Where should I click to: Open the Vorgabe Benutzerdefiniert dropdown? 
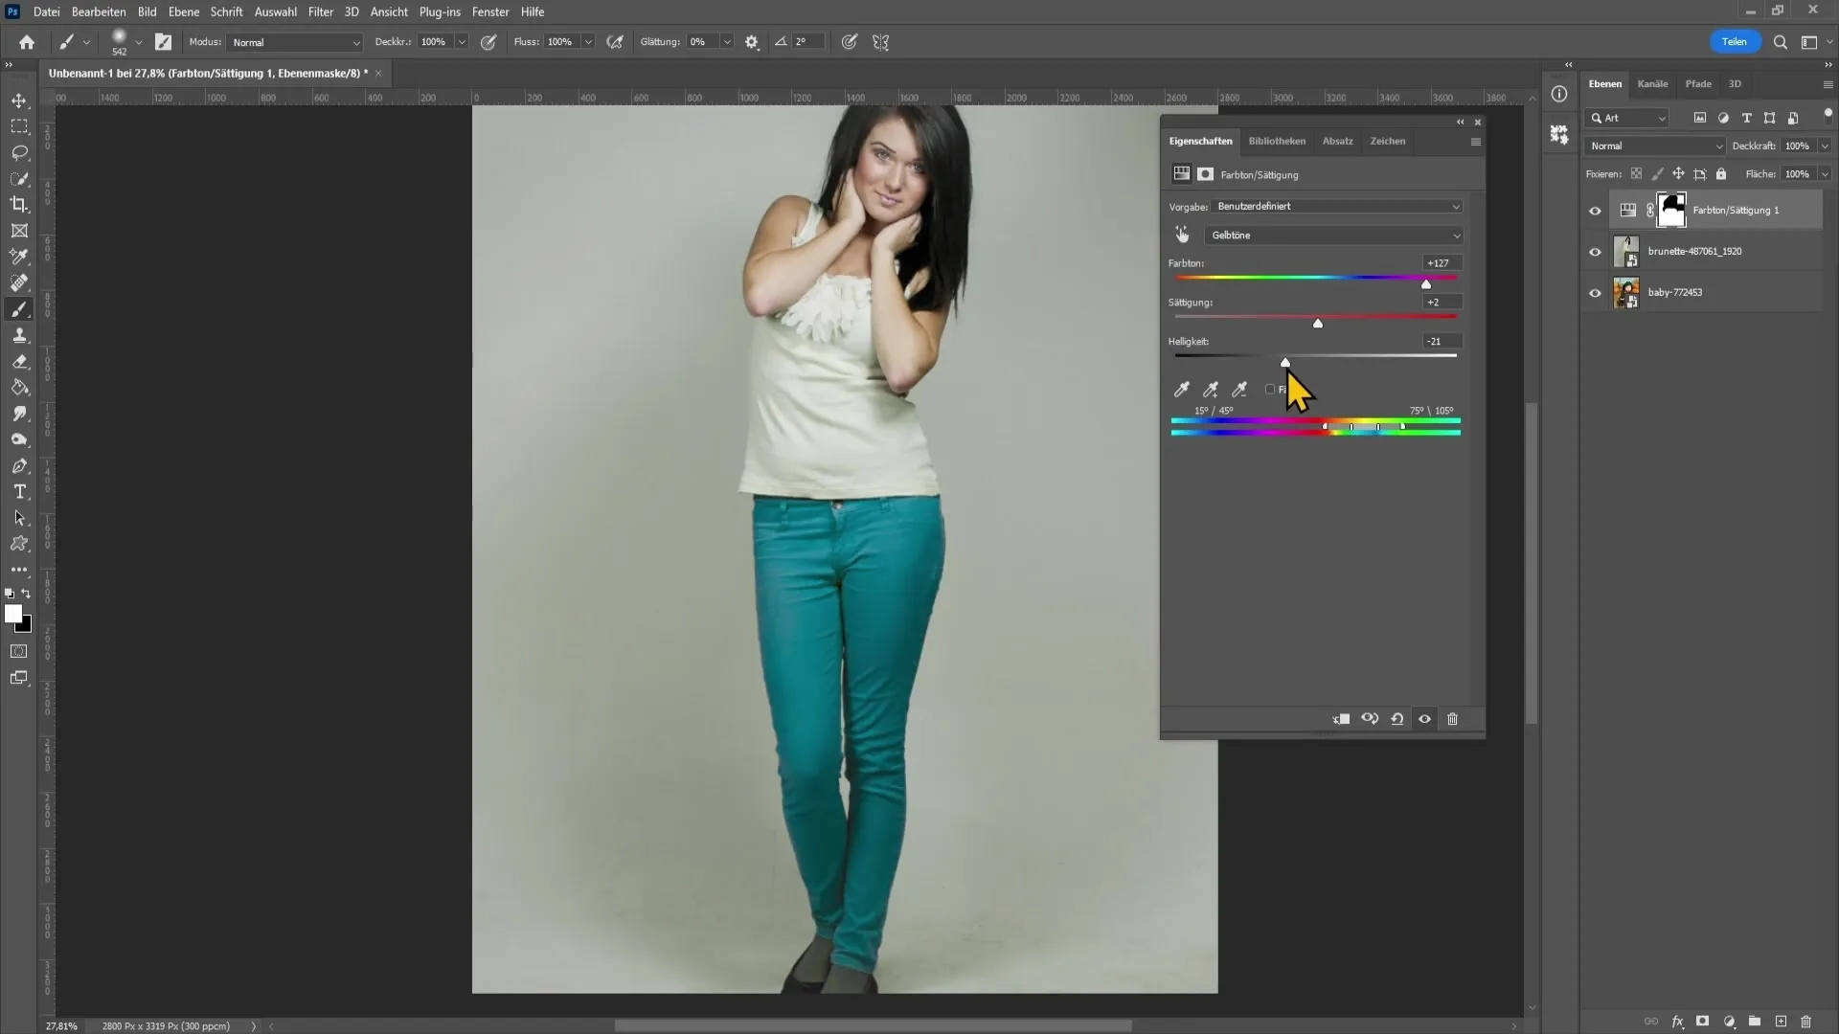click(1337, 207)
